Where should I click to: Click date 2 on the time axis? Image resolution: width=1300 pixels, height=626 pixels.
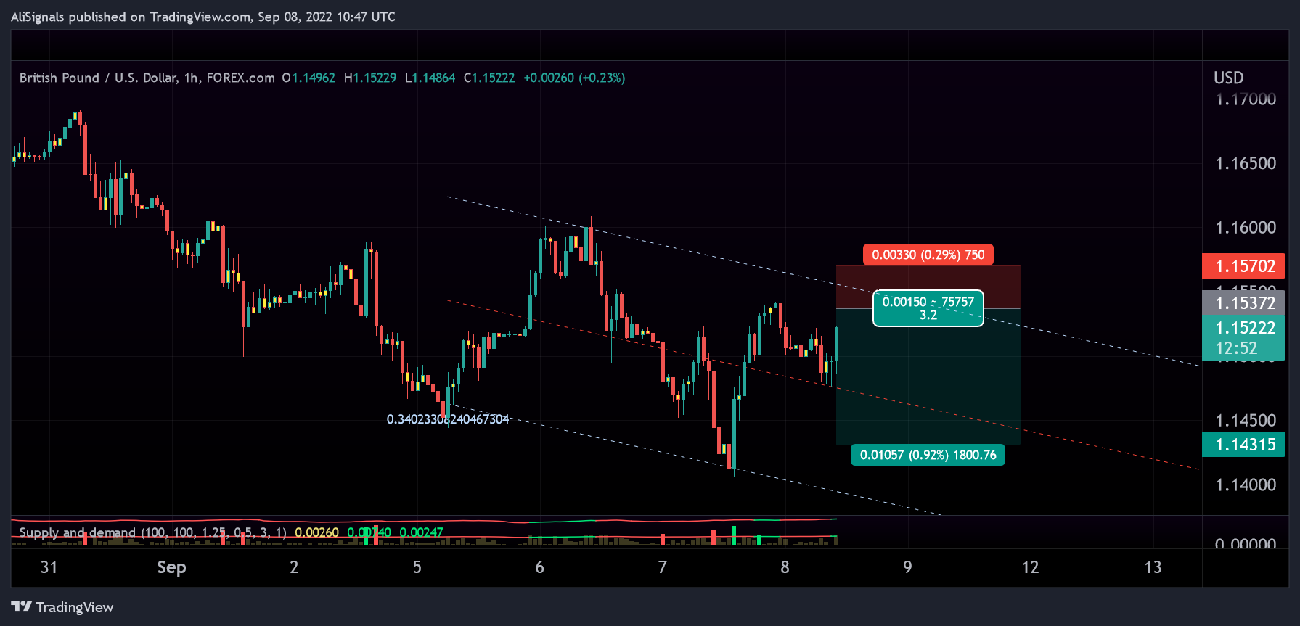click(294, 567)
